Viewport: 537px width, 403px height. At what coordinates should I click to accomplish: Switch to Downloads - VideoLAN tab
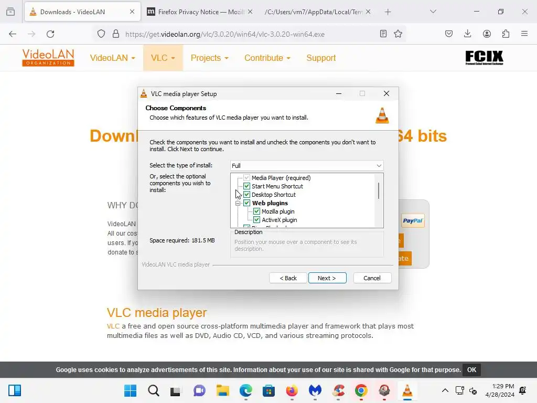coord(82,12)
